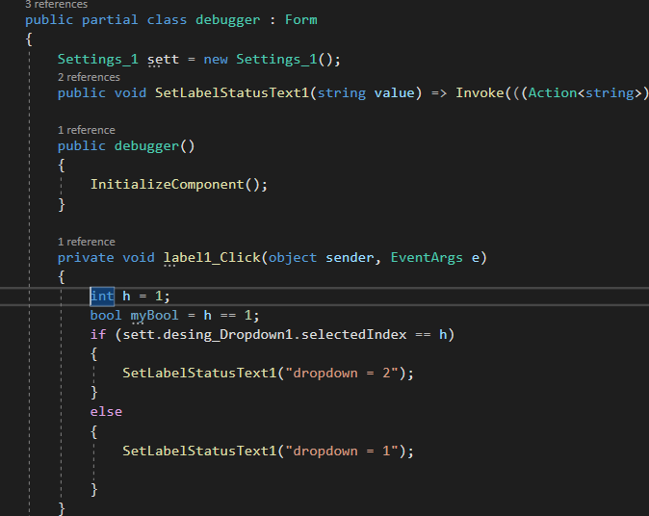Click "void" in the SetLabelStatusText1 signature
649x516 pixels.
point(130,92)
